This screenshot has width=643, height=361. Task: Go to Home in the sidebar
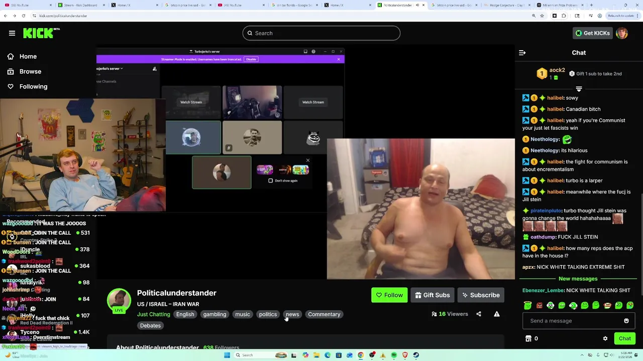(x=22, y=57)
